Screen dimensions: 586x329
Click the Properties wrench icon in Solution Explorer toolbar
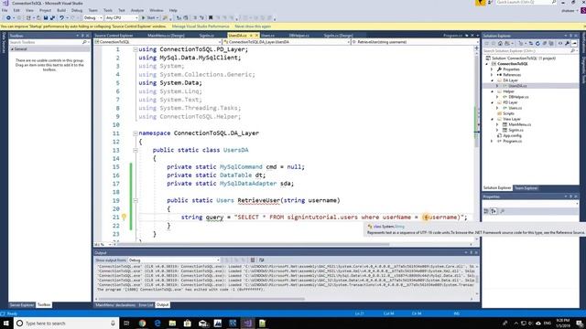click(567, 44)
